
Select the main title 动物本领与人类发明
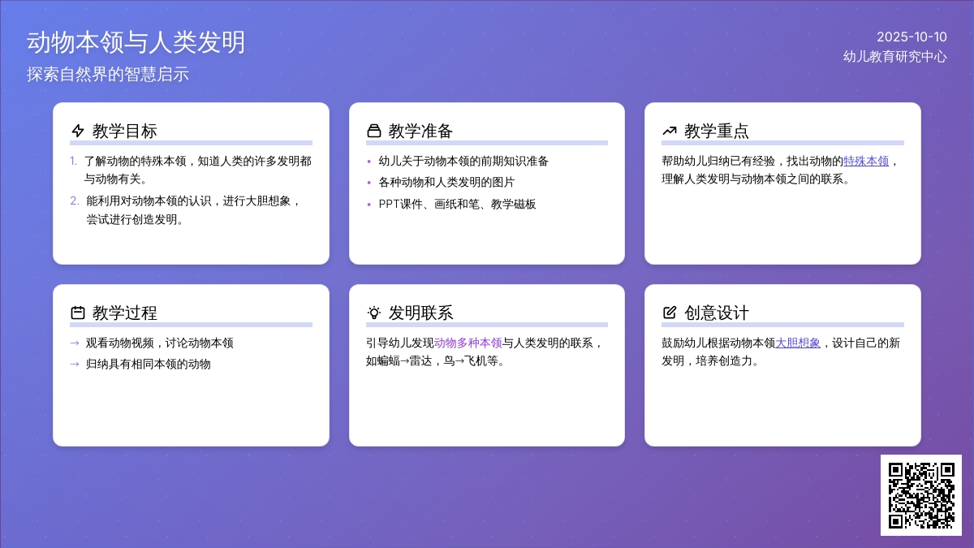click(136, 42)
